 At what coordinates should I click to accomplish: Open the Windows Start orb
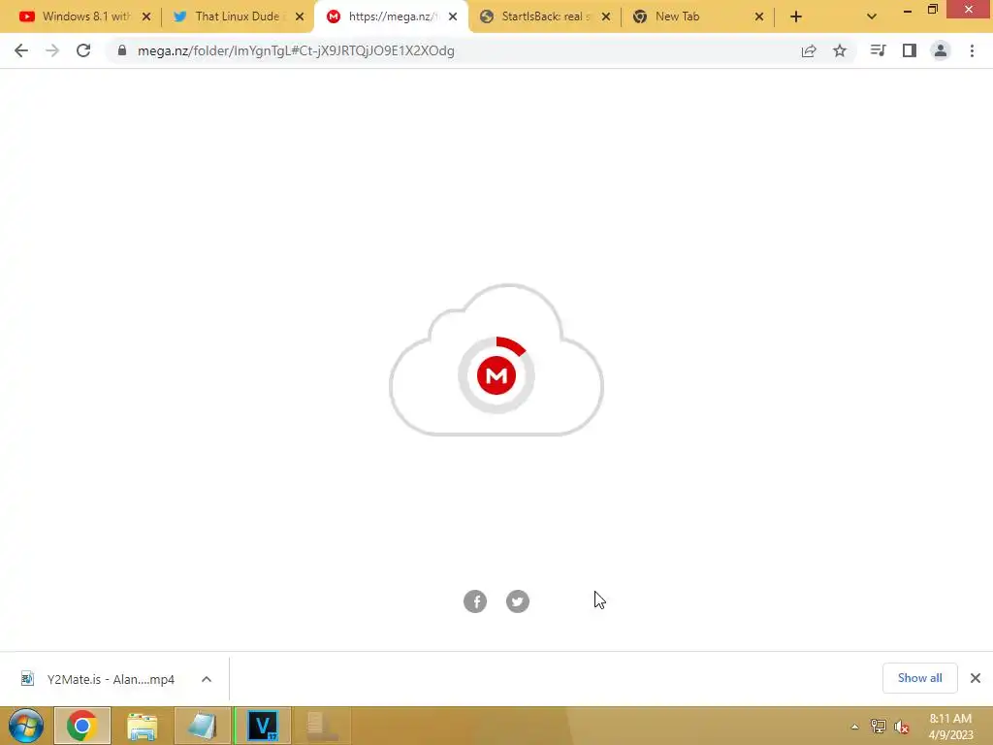(x=26, y=726)
